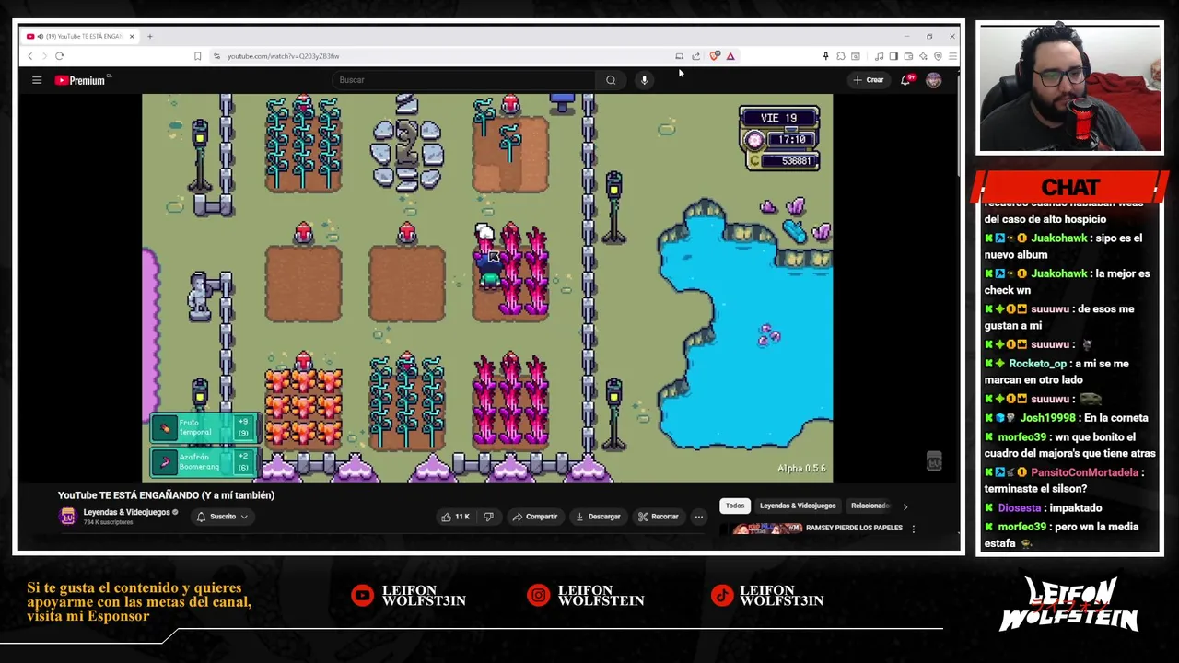Dislike the video with thumbs down
This screenshot has width=1179, height=663.
(489, 517)
